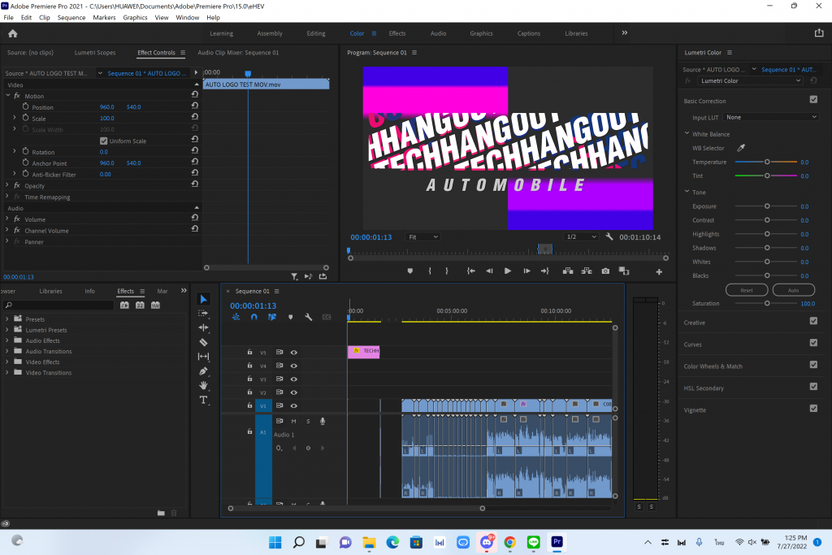
Task: Disable the Vignette checkbox
Action: click(x=813, y=408)
